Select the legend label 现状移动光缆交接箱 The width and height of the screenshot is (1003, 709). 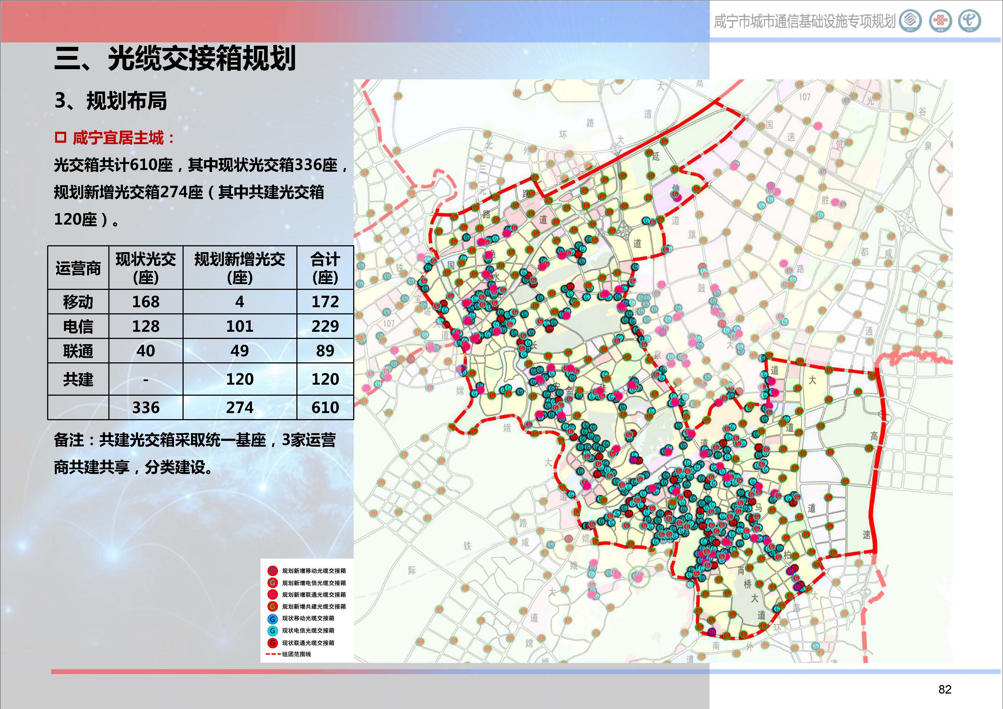point(308,618)
